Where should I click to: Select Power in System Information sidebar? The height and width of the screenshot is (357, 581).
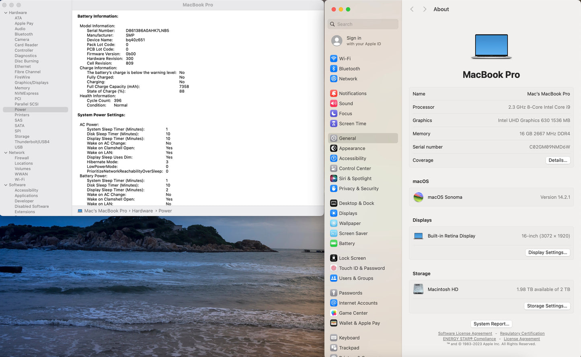35,109
